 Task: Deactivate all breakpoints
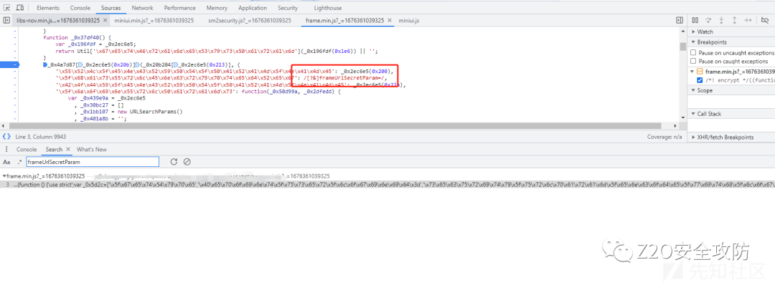click(x=765, y=20)
